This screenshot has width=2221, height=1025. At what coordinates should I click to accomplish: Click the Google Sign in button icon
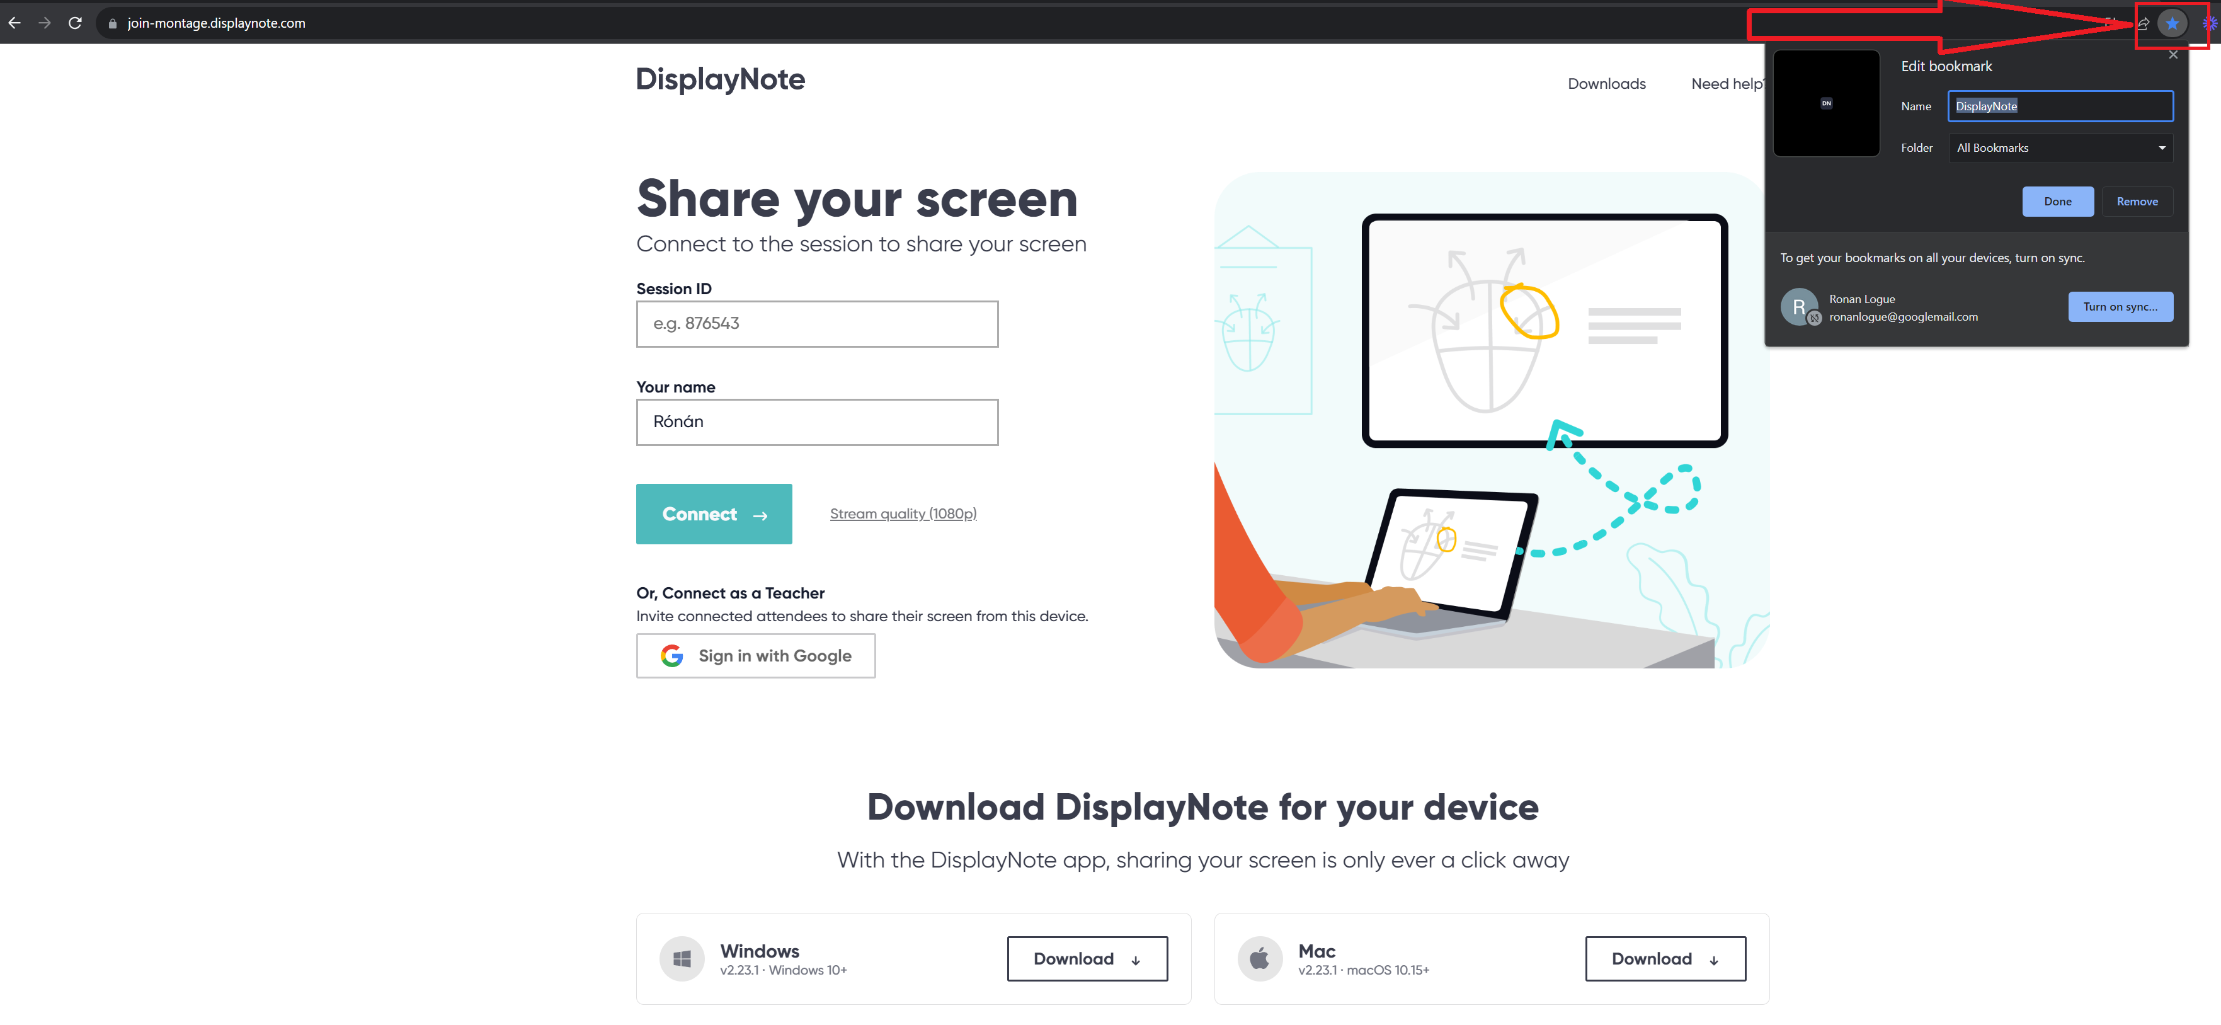click(671, 654)
